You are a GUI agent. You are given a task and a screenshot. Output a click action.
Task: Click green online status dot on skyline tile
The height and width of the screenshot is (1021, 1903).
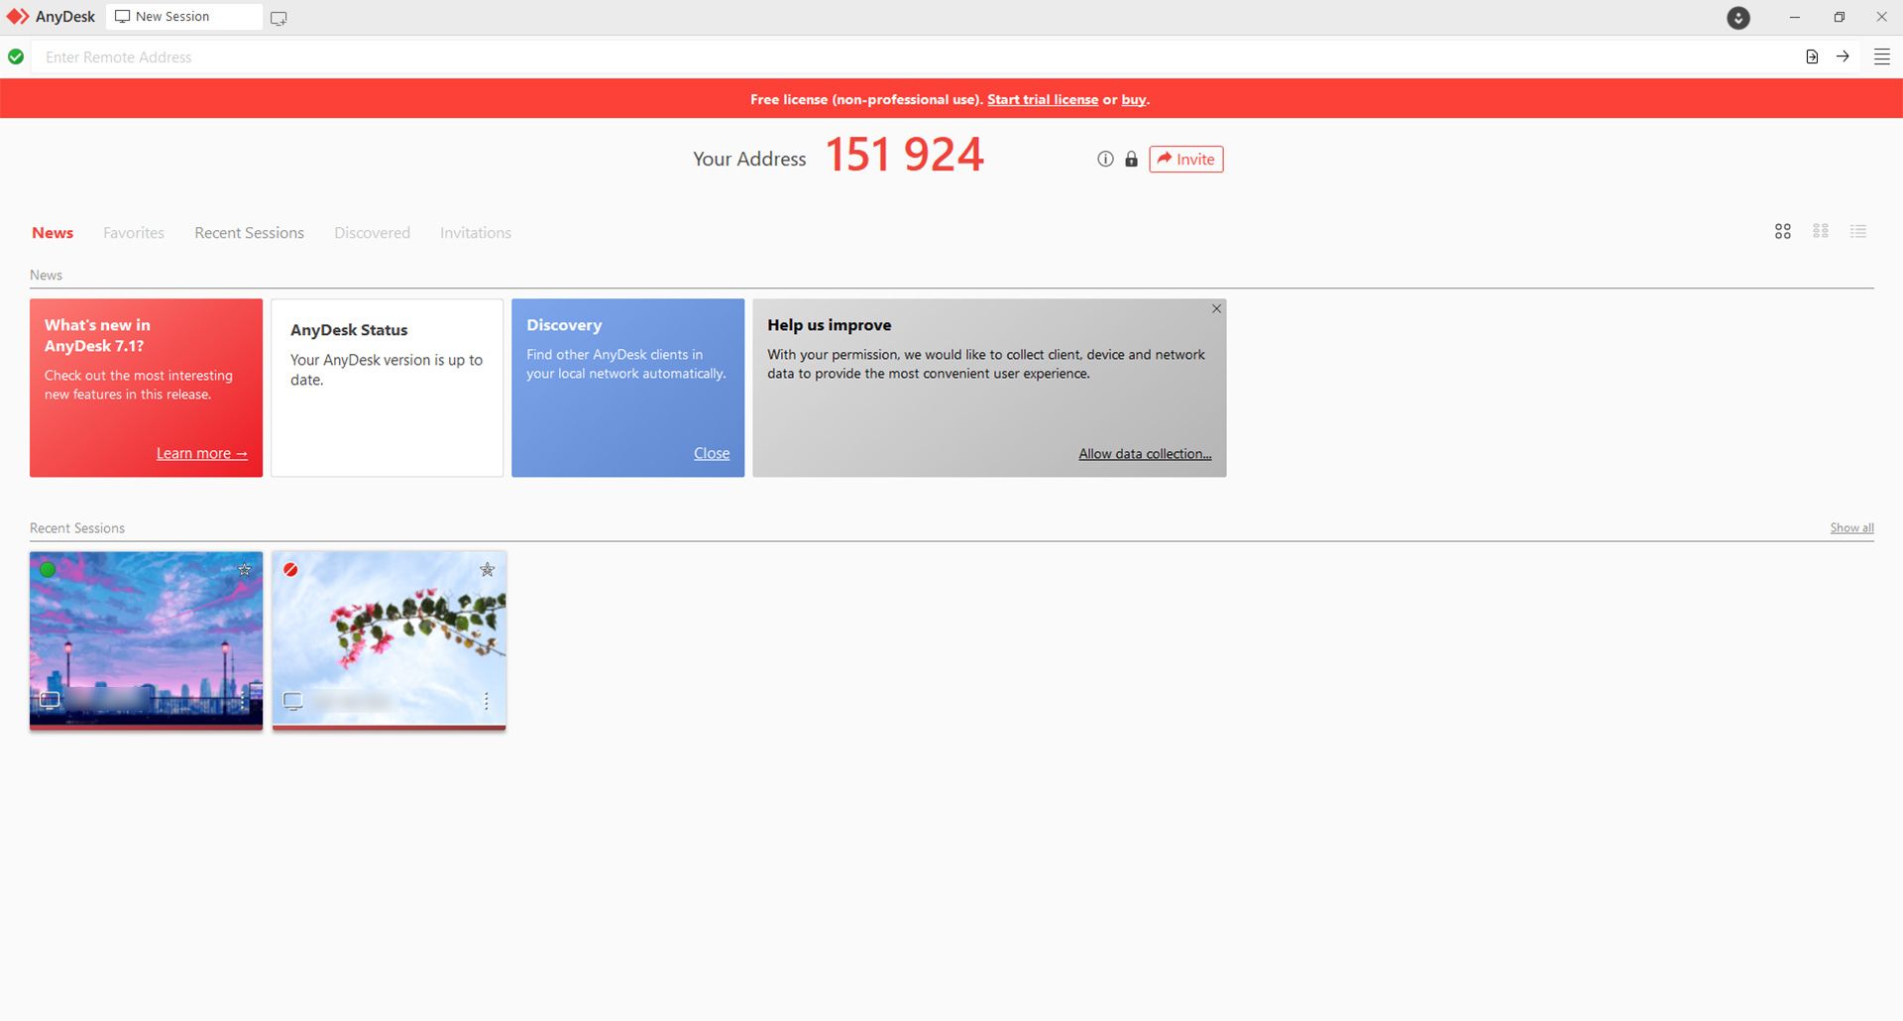(x=48, y=570)
